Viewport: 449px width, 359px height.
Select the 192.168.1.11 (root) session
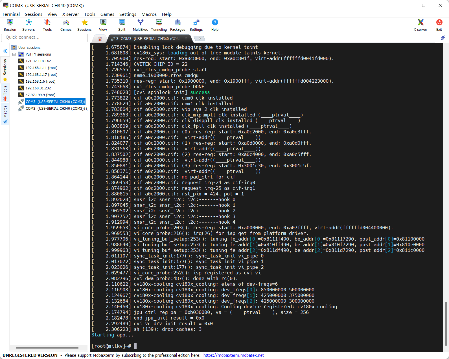coord(41,68)
